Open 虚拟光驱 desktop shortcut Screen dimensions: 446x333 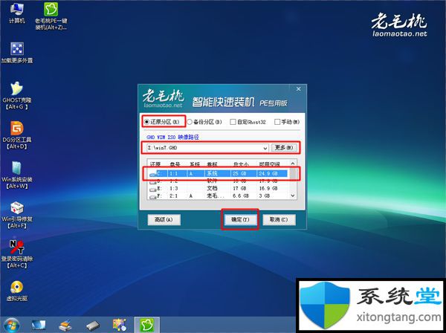pos(17,291)
